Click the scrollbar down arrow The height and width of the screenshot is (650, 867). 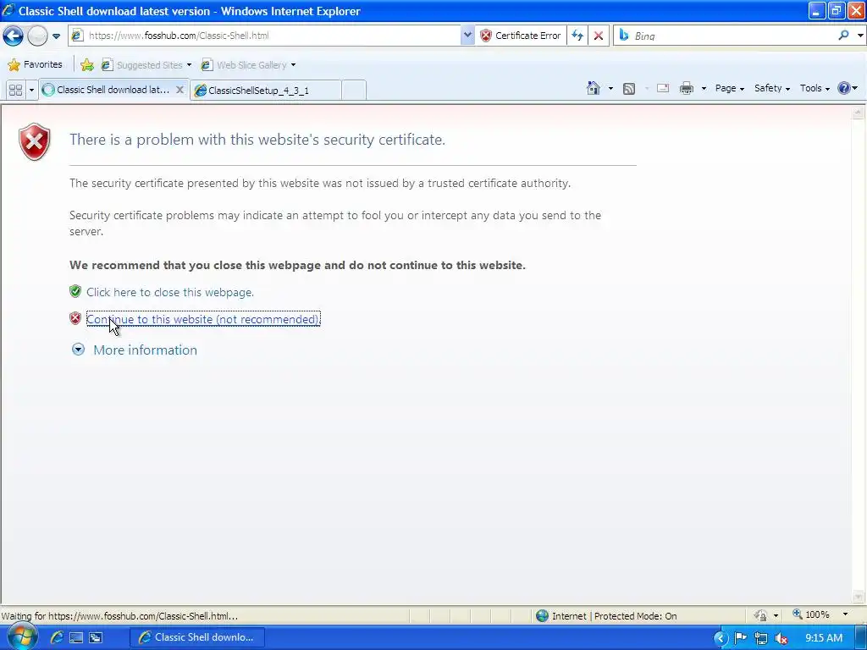pyautogui.click(x=859, y=597)
